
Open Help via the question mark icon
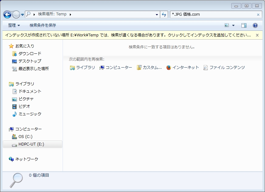coord(255,25)
